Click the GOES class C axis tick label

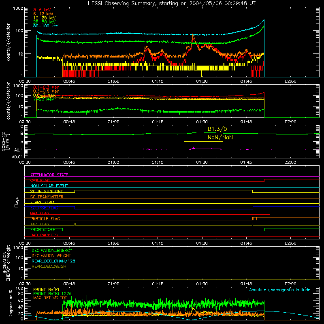[x=22, y=126]
